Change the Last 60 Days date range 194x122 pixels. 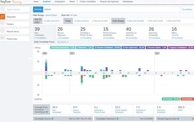(x=51, y=15)
